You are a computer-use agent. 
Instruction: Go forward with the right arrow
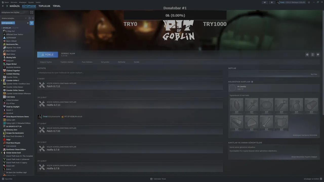(6, 6)
